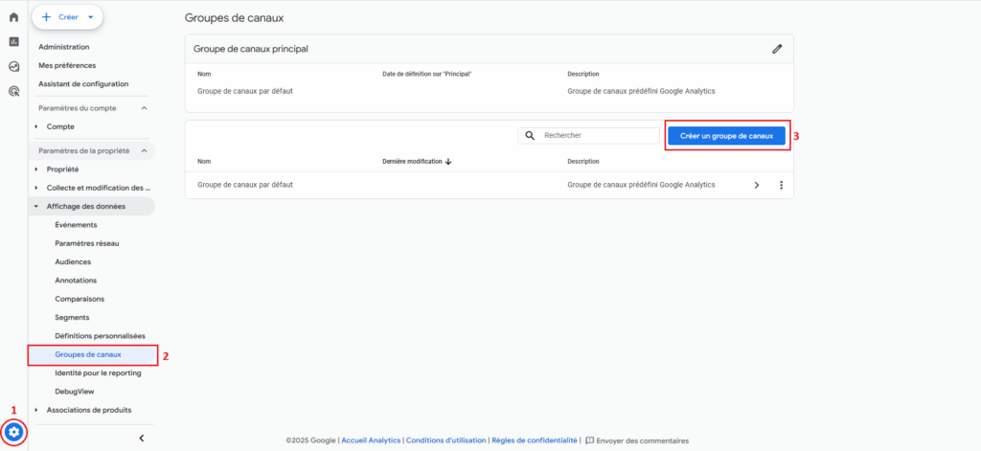Image resolution: width=981 pixels, height=451 pixels.
Task: Edit the main channel group with pencil
Action: (x=777, y=49)
